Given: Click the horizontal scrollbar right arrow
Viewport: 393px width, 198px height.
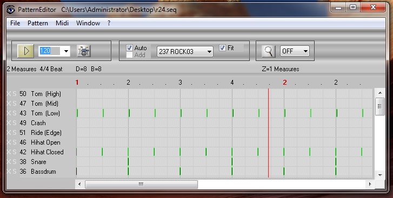Looking at the screenshot, I should [x=370, y=185].
